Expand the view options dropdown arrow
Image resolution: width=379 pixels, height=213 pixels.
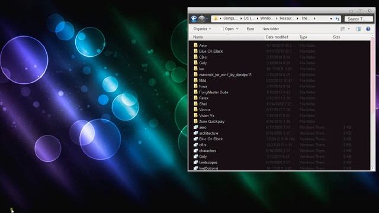349,29
